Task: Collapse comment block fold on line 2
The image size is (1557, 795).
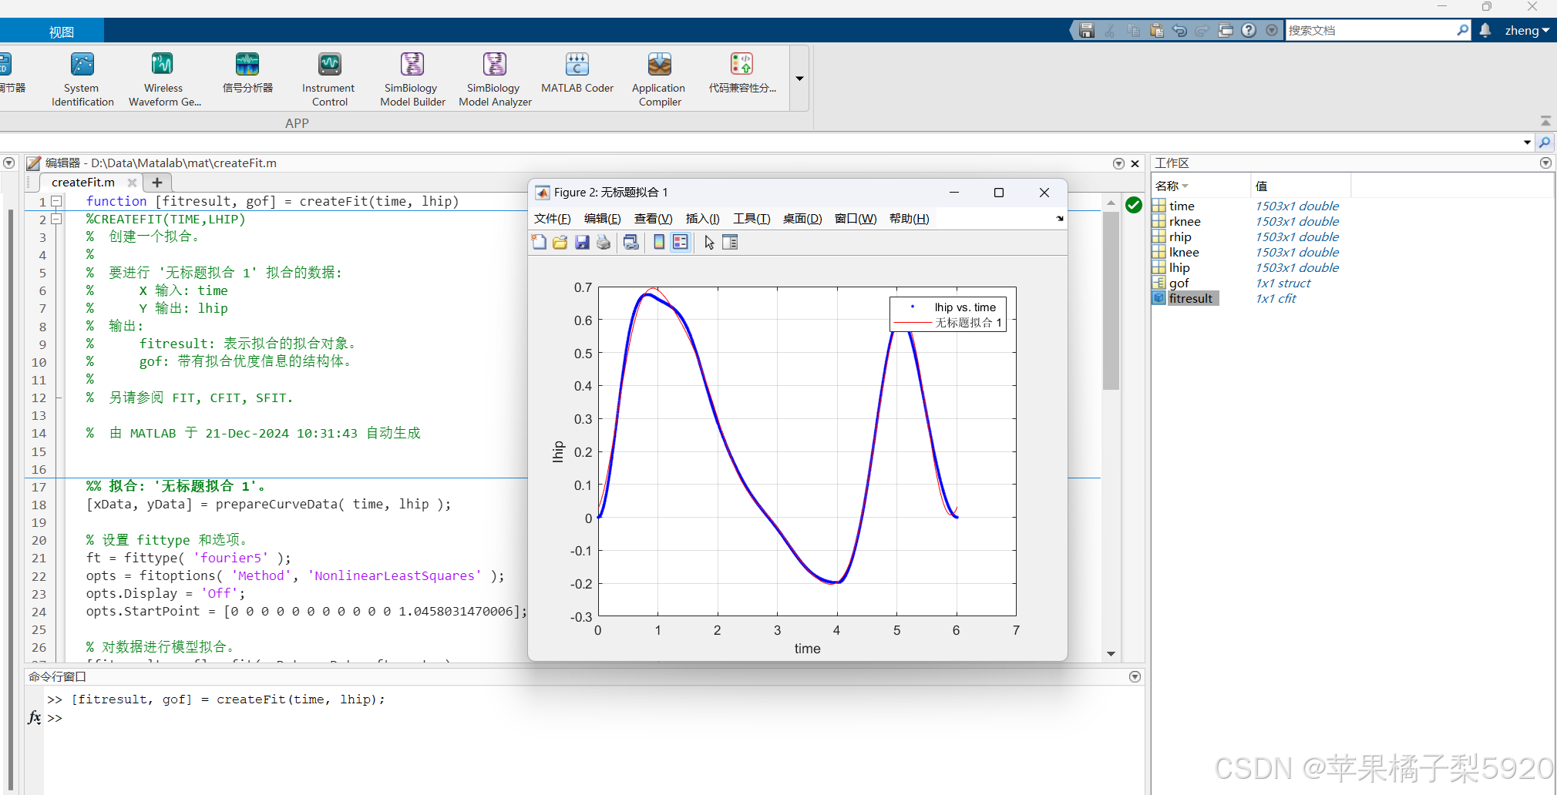Action: tap(56, 220)
